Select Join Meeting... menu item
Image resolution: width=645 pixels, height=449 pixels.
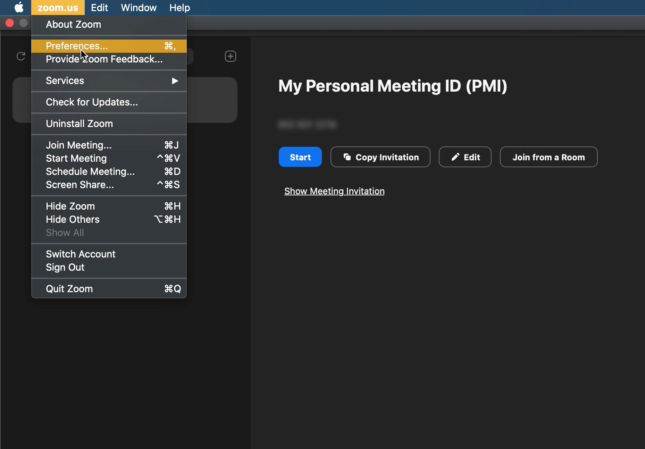pyautogui.click(x=109, y=145)
